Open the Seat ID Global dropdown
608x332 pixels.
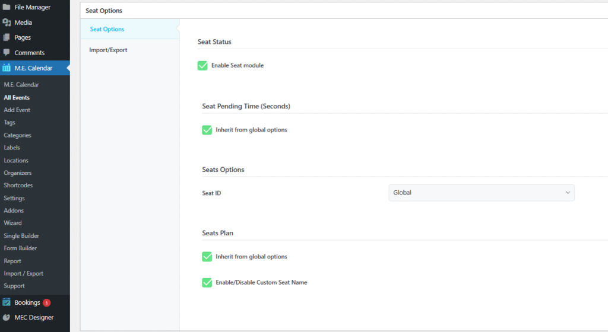click(x=481, y=193)
